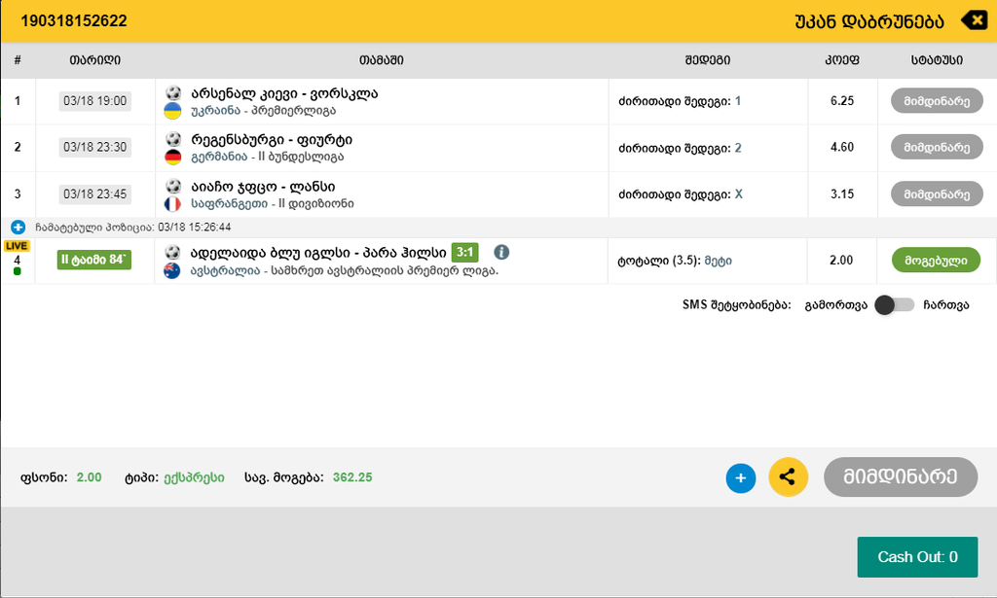Click the green status dot under 4

click(18, 271)
